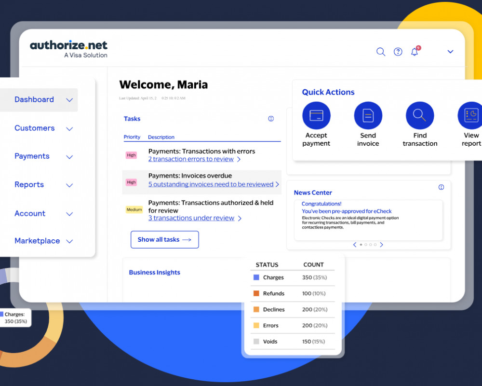Click the Description column header

(x=161, y=137)
